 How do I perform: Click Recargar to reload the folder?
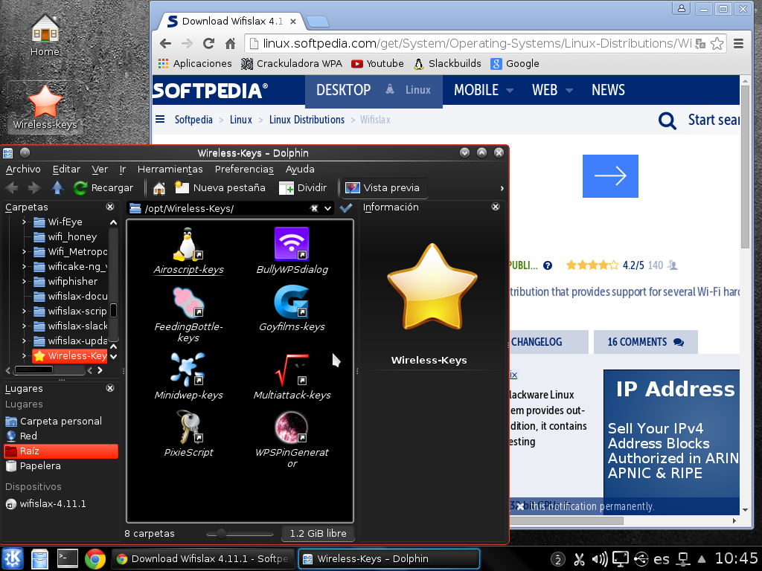[103, 187]
